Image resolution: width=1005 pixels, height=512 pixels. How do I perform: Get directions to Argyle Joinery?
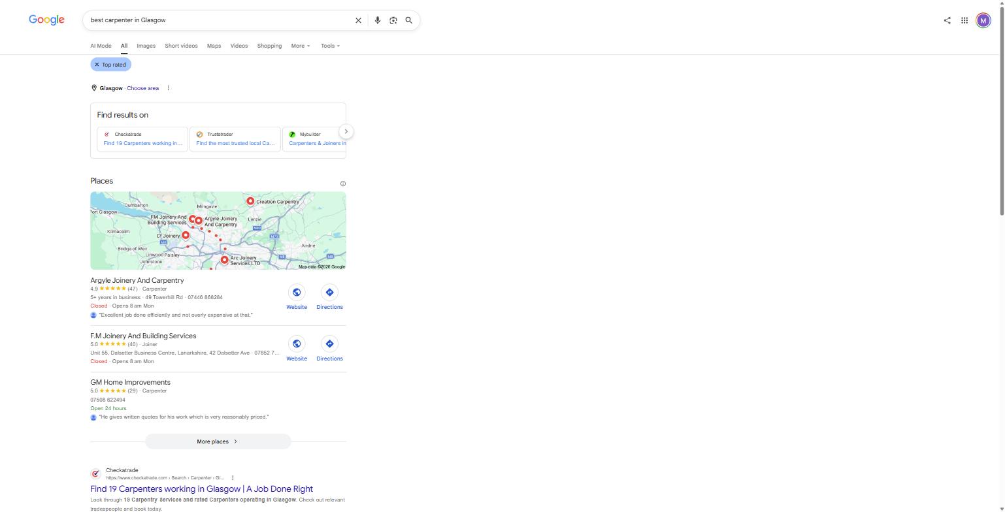[329, 292]
